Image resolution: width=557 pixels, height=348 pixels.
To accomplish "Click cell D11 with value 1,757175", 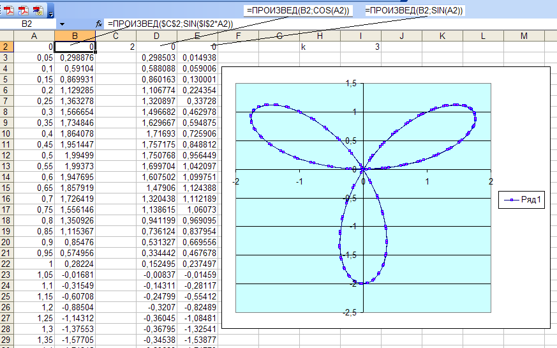I will click(x=157, y=145).
